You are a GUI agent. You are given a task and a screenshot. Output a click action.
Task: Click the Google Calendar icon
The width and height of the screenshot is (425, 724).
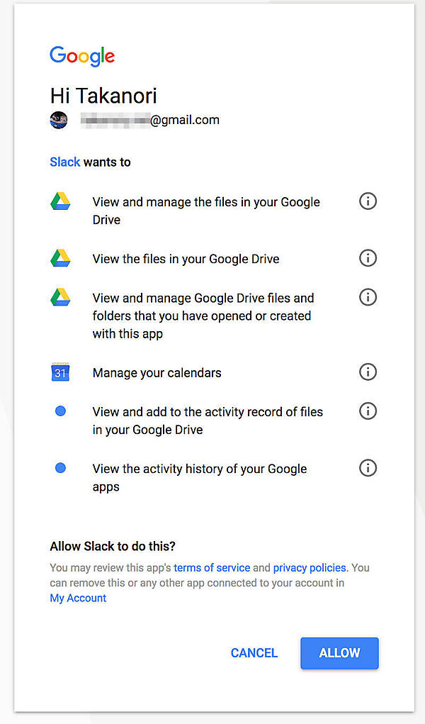click(x=60, y=372)
